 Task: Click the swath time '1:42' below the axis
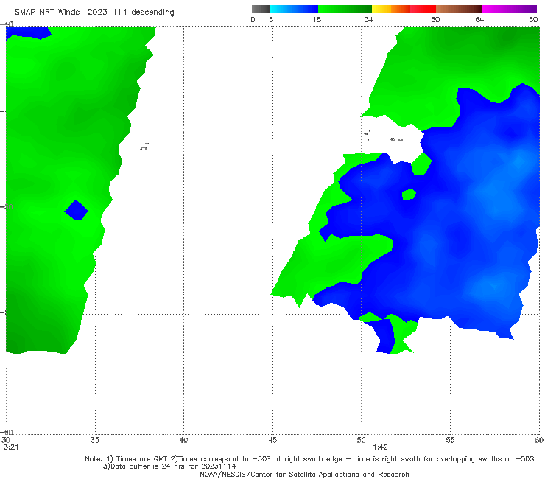pyautogui.click(x=380, y=447)
